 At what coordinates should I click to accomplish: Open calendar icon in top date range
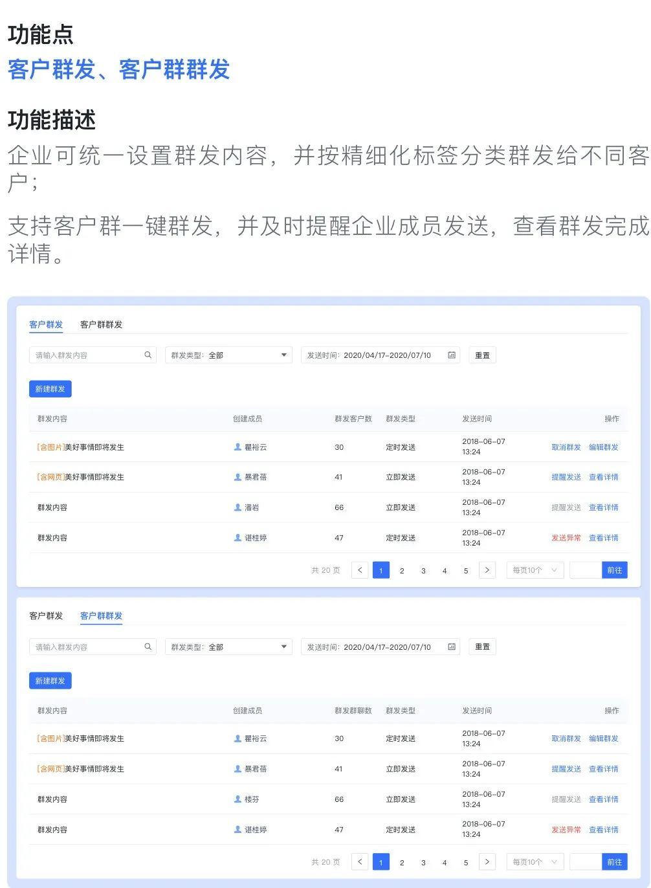[452, 355]
